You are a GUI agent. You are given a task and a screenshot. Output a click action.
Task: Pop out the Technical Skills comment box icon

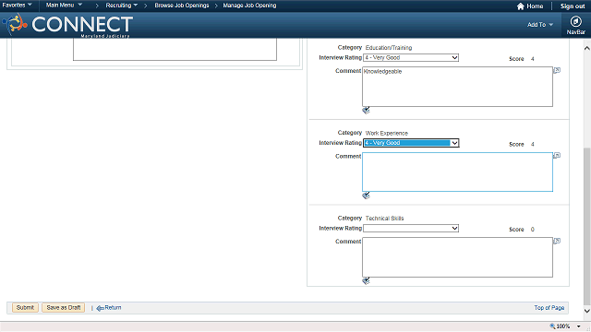pyautogui.click(x=557, y=241)
